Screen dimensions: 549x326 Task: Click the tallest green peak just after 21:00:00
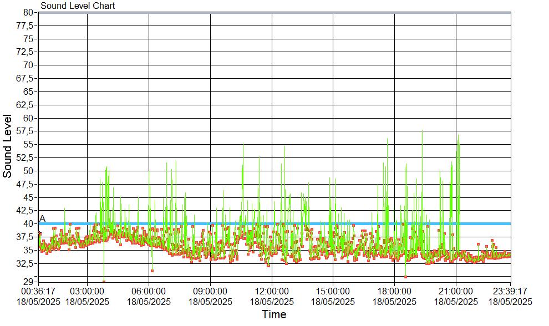[457, 135]
